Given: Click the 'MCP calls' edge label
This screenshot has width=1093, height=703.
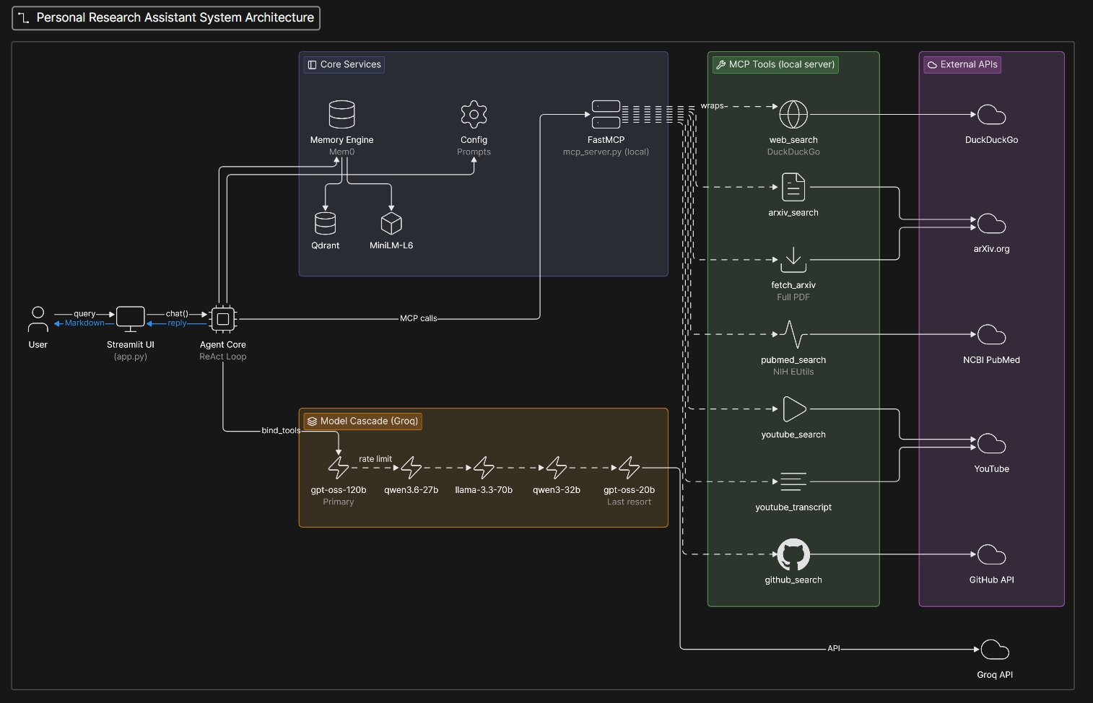Looking at the screenshot, I should 419,318.
